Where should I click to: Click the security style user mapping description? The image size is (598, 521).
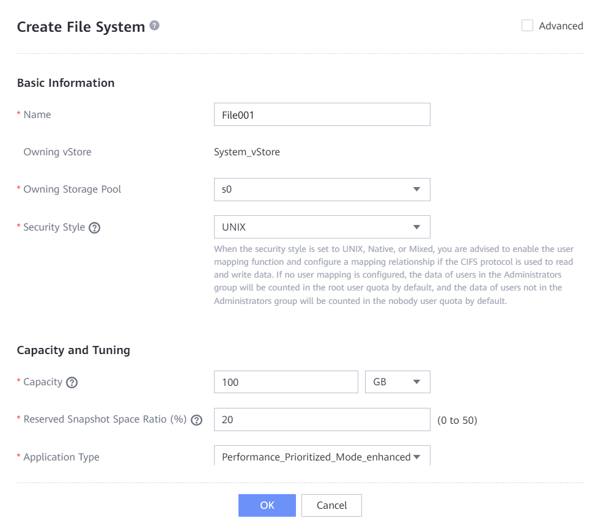click(x=393, y=275)
